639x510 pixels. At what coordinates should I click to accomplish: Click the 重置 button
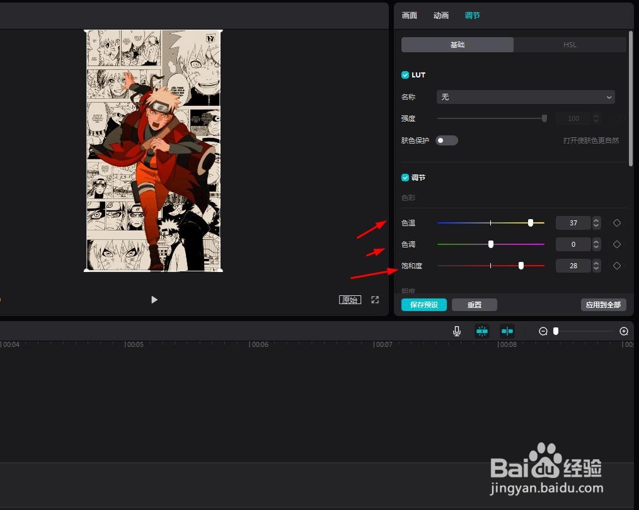pos(475,305)
